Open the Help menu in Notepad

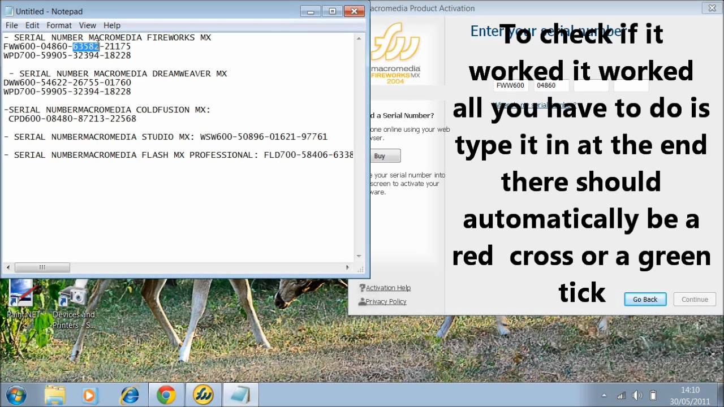pos(112,25)
